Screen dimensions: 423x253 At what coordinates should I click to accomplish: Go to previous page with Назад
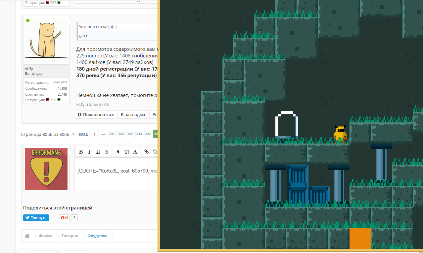pos(80,134)
